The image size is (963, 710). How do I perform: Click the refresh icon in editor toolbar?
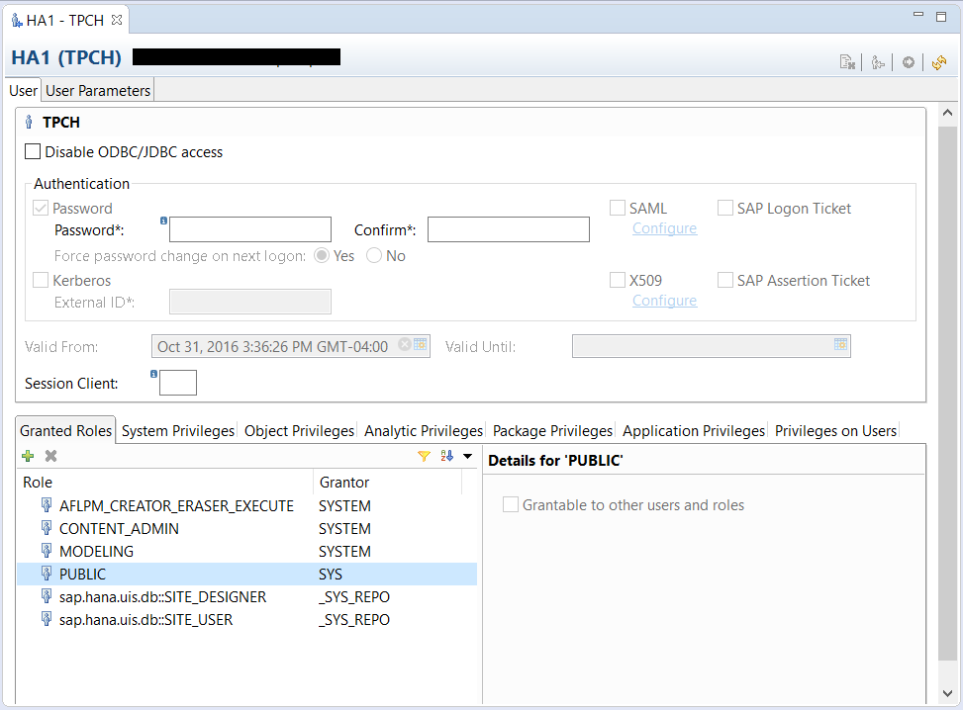tap(938, 62)
